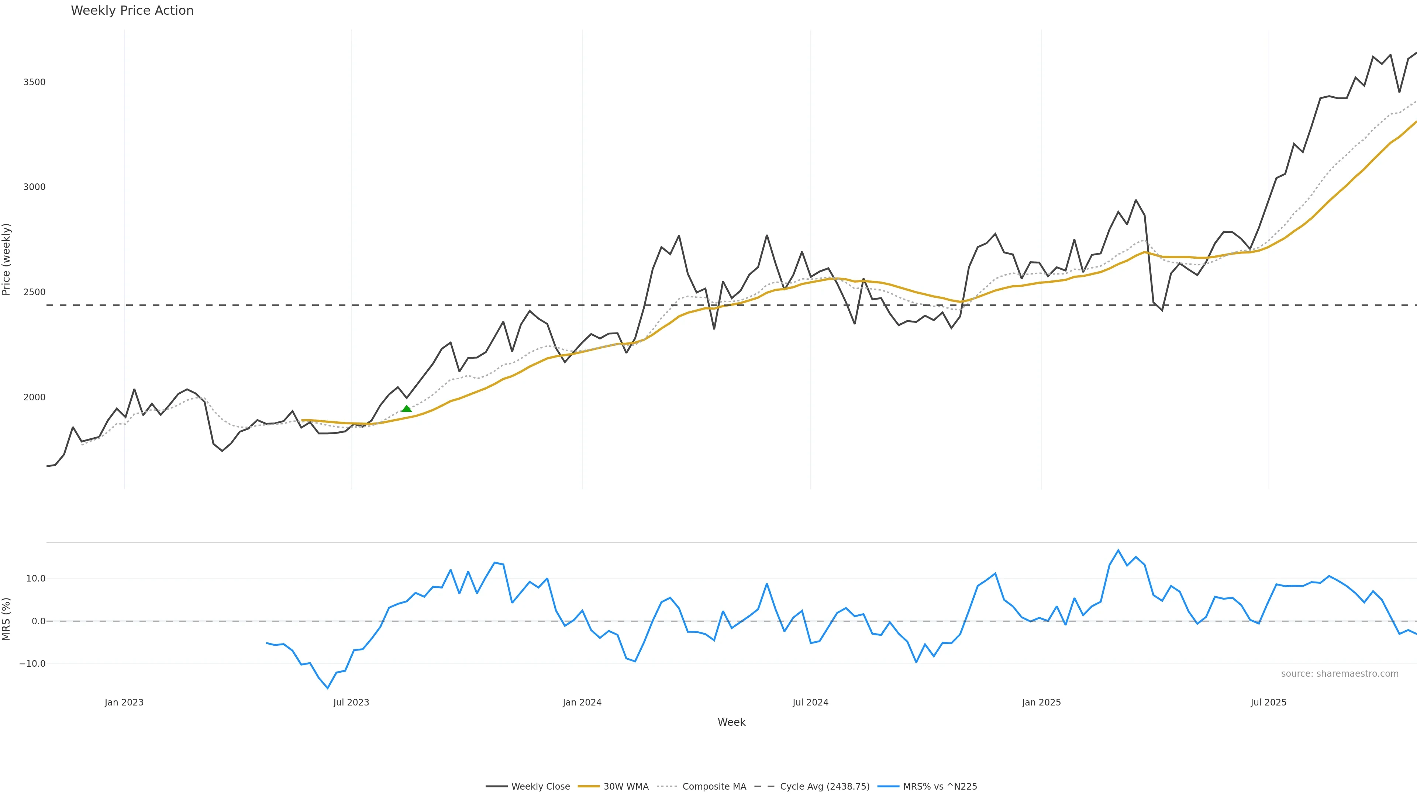This screenshot has height=797, width=1417.
Task: Click the Price (weekly) y-axis title
Action: [7, 259]
